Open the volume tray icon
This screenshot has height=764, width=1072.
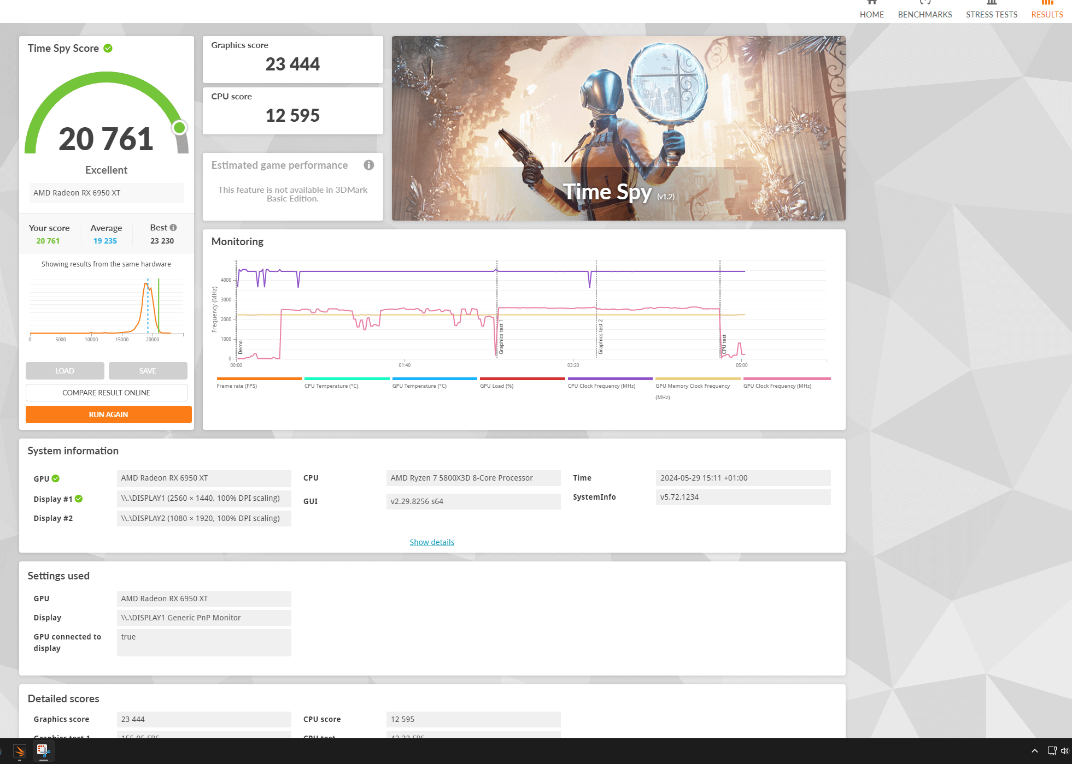click(x=1064, y=751)
